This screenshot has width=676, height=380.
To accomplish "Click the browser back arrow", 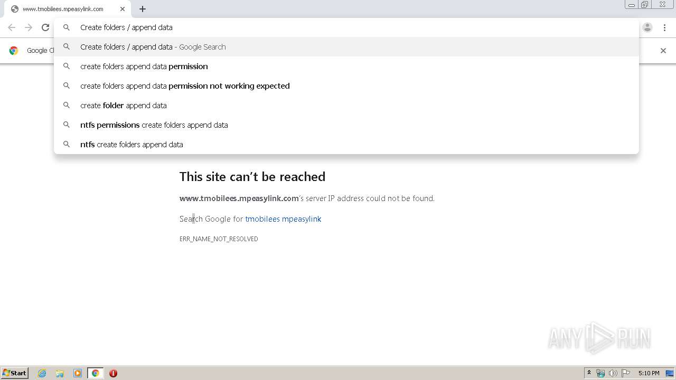I will pyautogui.click(x=12, y=27).
